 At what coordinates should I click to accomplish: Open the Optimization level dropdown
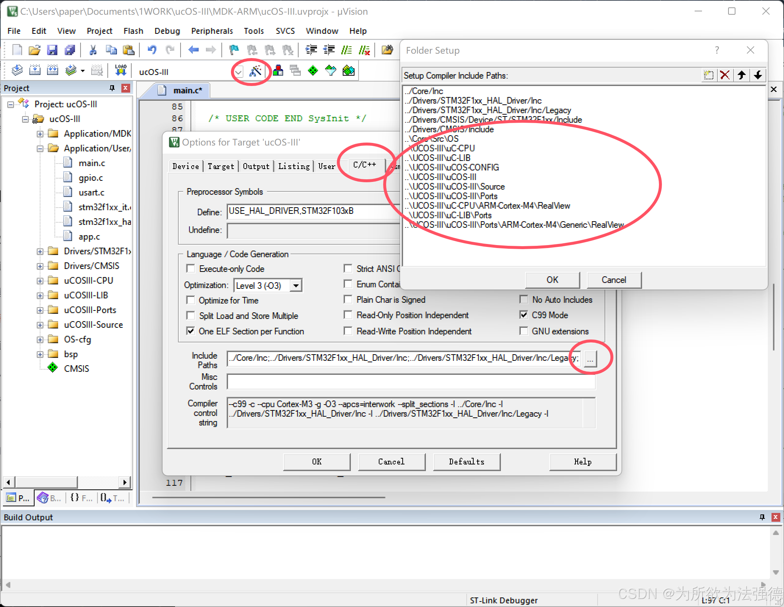click(x=296, y=285)
